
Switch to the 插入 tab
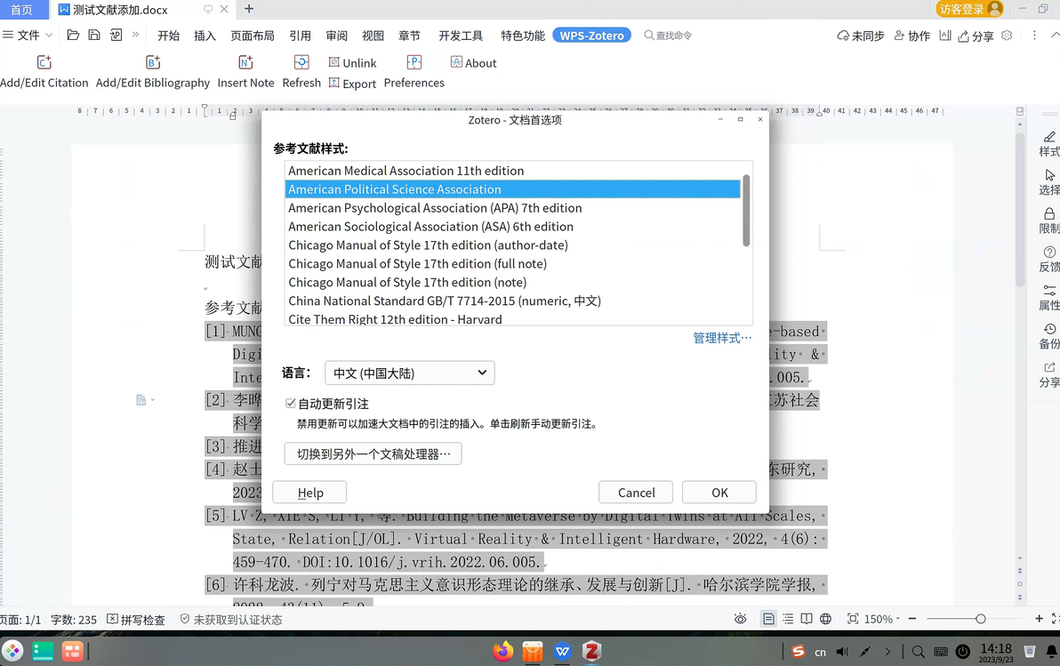pyautogui.click(x=205, y=36)
